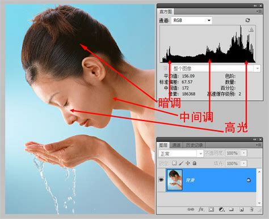This screenshot has height=219, width=269.
Task: Click the 色阶 label
Action: tap(230, 76)
